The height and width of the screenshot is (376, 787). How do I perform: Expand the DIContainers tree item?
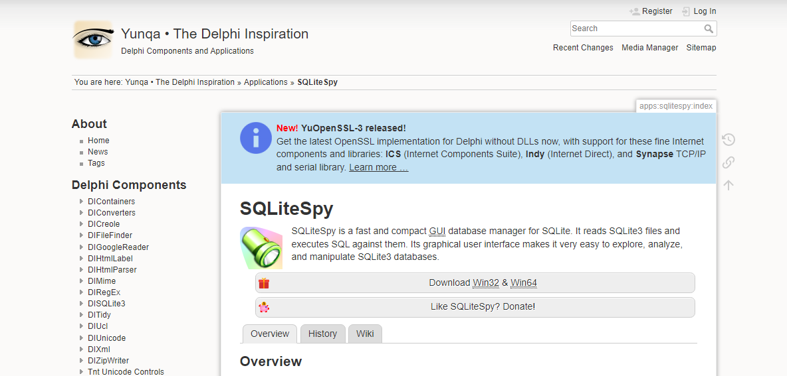pyautogui.click(x=81, y=202)
